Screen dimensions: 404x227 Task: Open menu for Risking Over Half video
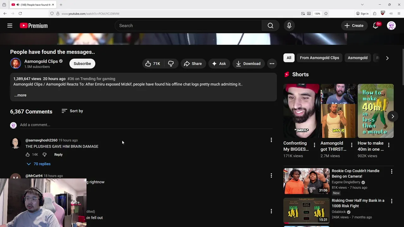[392, 201]
